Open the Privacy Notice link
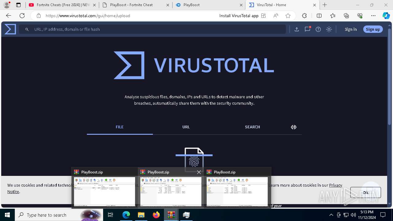 click(x=336, y=185)
